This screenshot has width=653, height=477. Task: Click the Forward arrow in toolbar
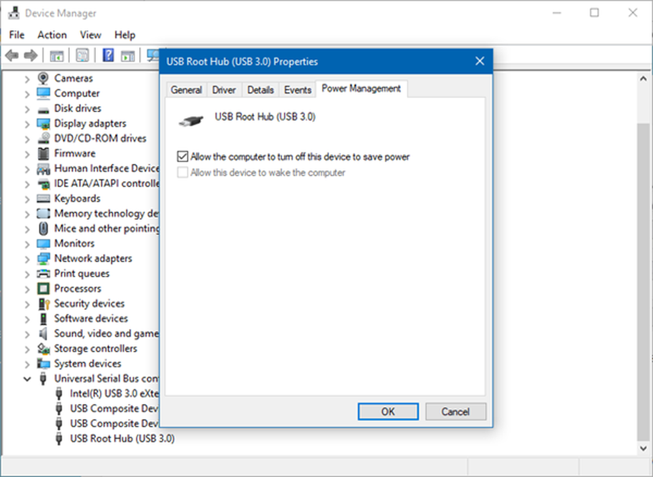click(30, 55)
